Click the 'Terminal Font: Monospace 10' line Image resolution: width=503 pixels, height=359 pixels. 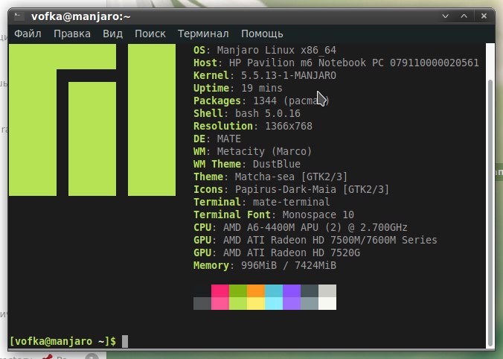click(274, 215)
